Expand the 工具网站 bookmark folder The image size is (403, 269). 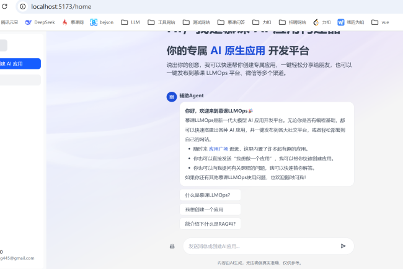[x=161, y=22]
